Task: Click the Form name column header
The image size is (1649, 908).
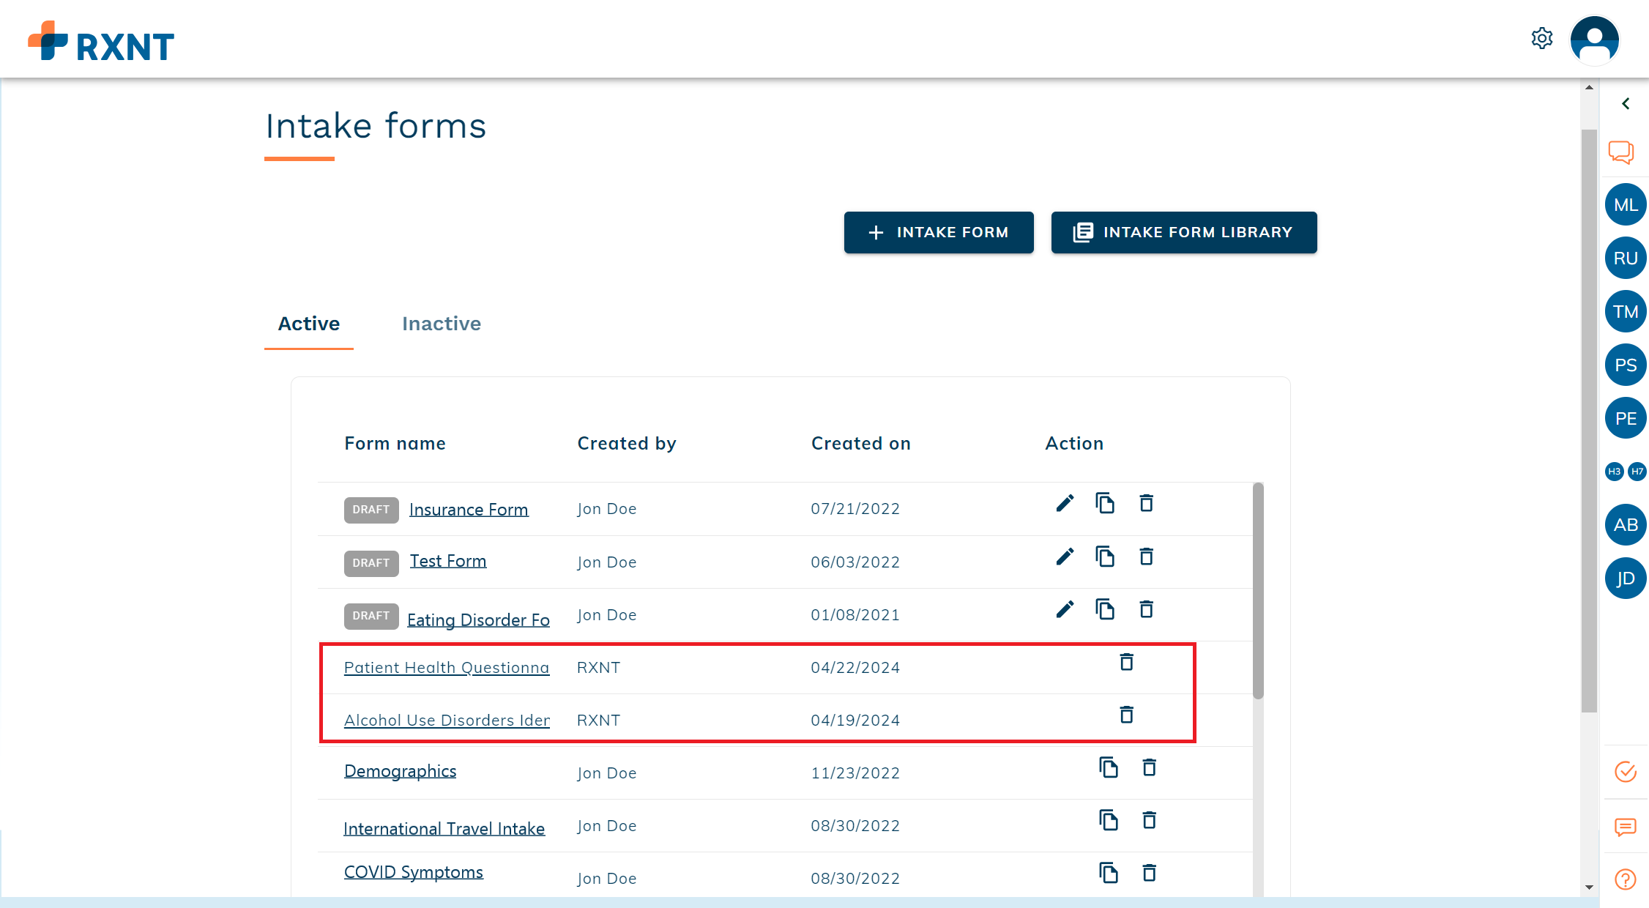Action: pos(395,444)
